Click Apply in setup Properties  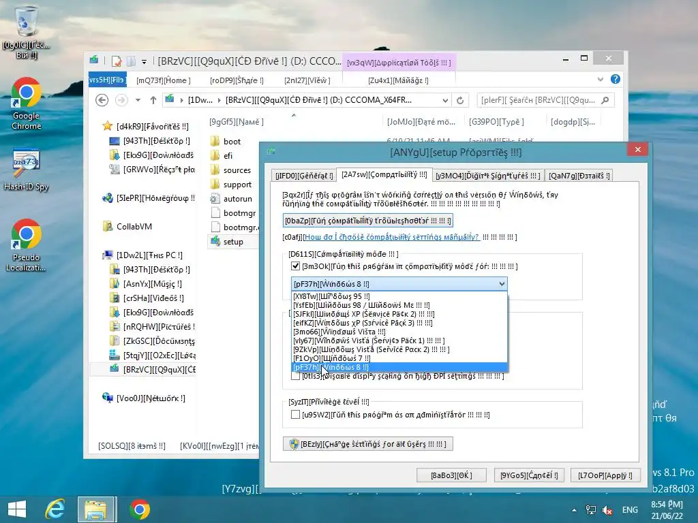[x=605, y=475]
